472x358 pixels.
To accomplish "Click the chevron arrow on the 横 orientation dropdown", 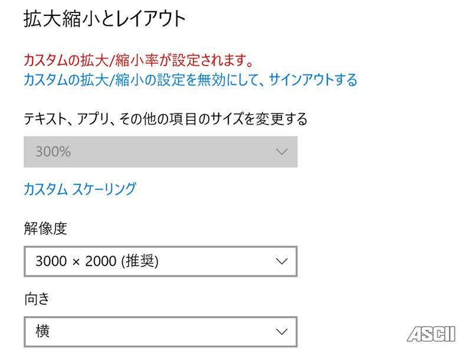I will 281,331.
